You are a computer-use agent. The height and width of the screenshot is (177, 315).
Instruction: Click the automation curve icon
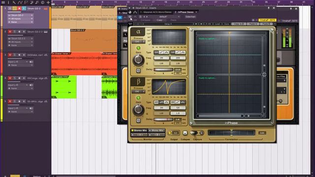20,2
